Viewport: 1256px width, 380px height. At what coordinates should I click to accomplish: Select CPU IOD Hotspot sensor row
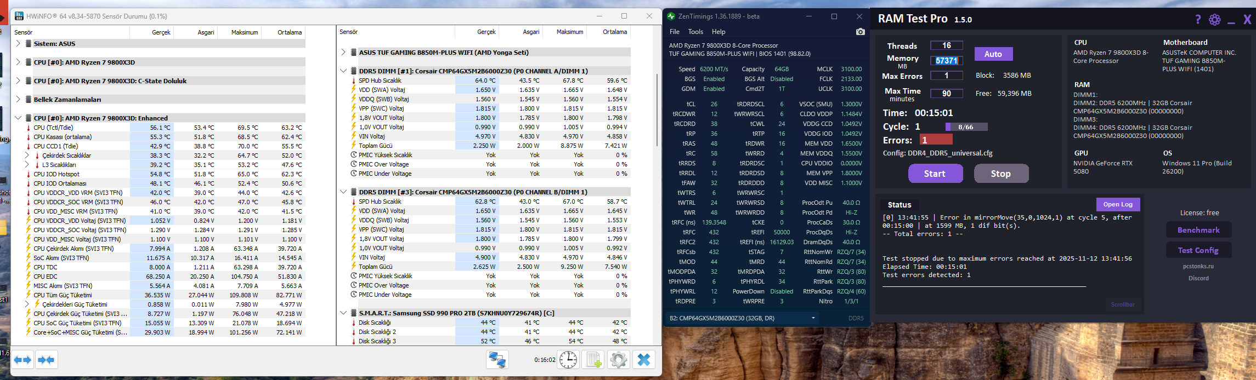point(165,174)
